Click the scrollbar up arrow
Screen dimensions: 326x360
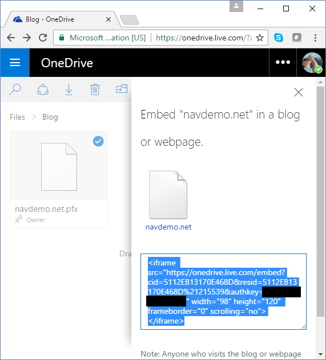coord(320,81)
